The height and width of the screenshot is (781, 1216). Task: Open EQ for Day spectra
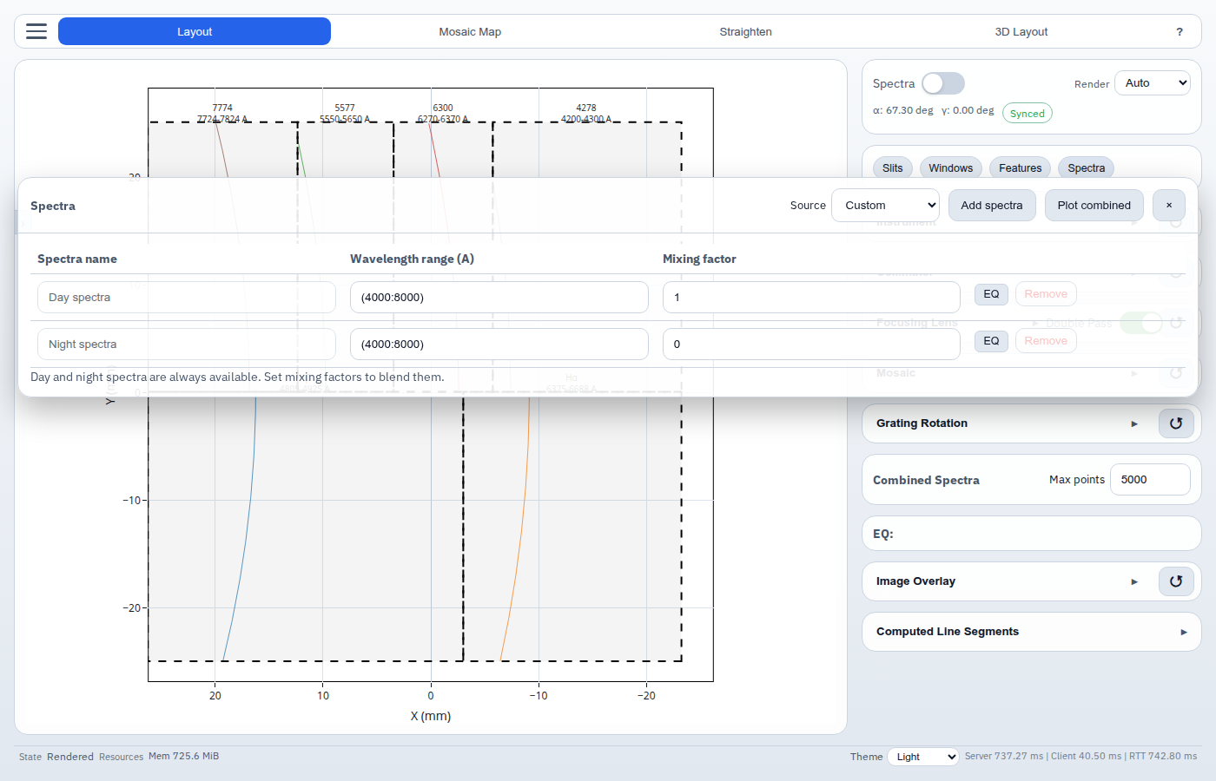coord(991,294)
